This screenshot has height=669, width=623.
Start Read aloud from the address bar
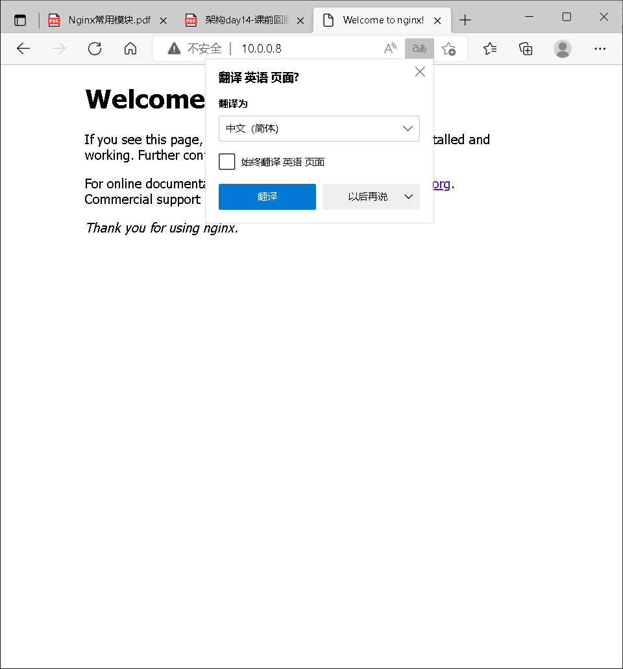point(390,49)
